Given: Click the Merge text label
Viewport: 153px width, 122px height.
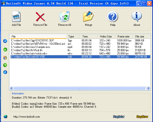Looking at the screenshot, I should [x=89, y=25].
